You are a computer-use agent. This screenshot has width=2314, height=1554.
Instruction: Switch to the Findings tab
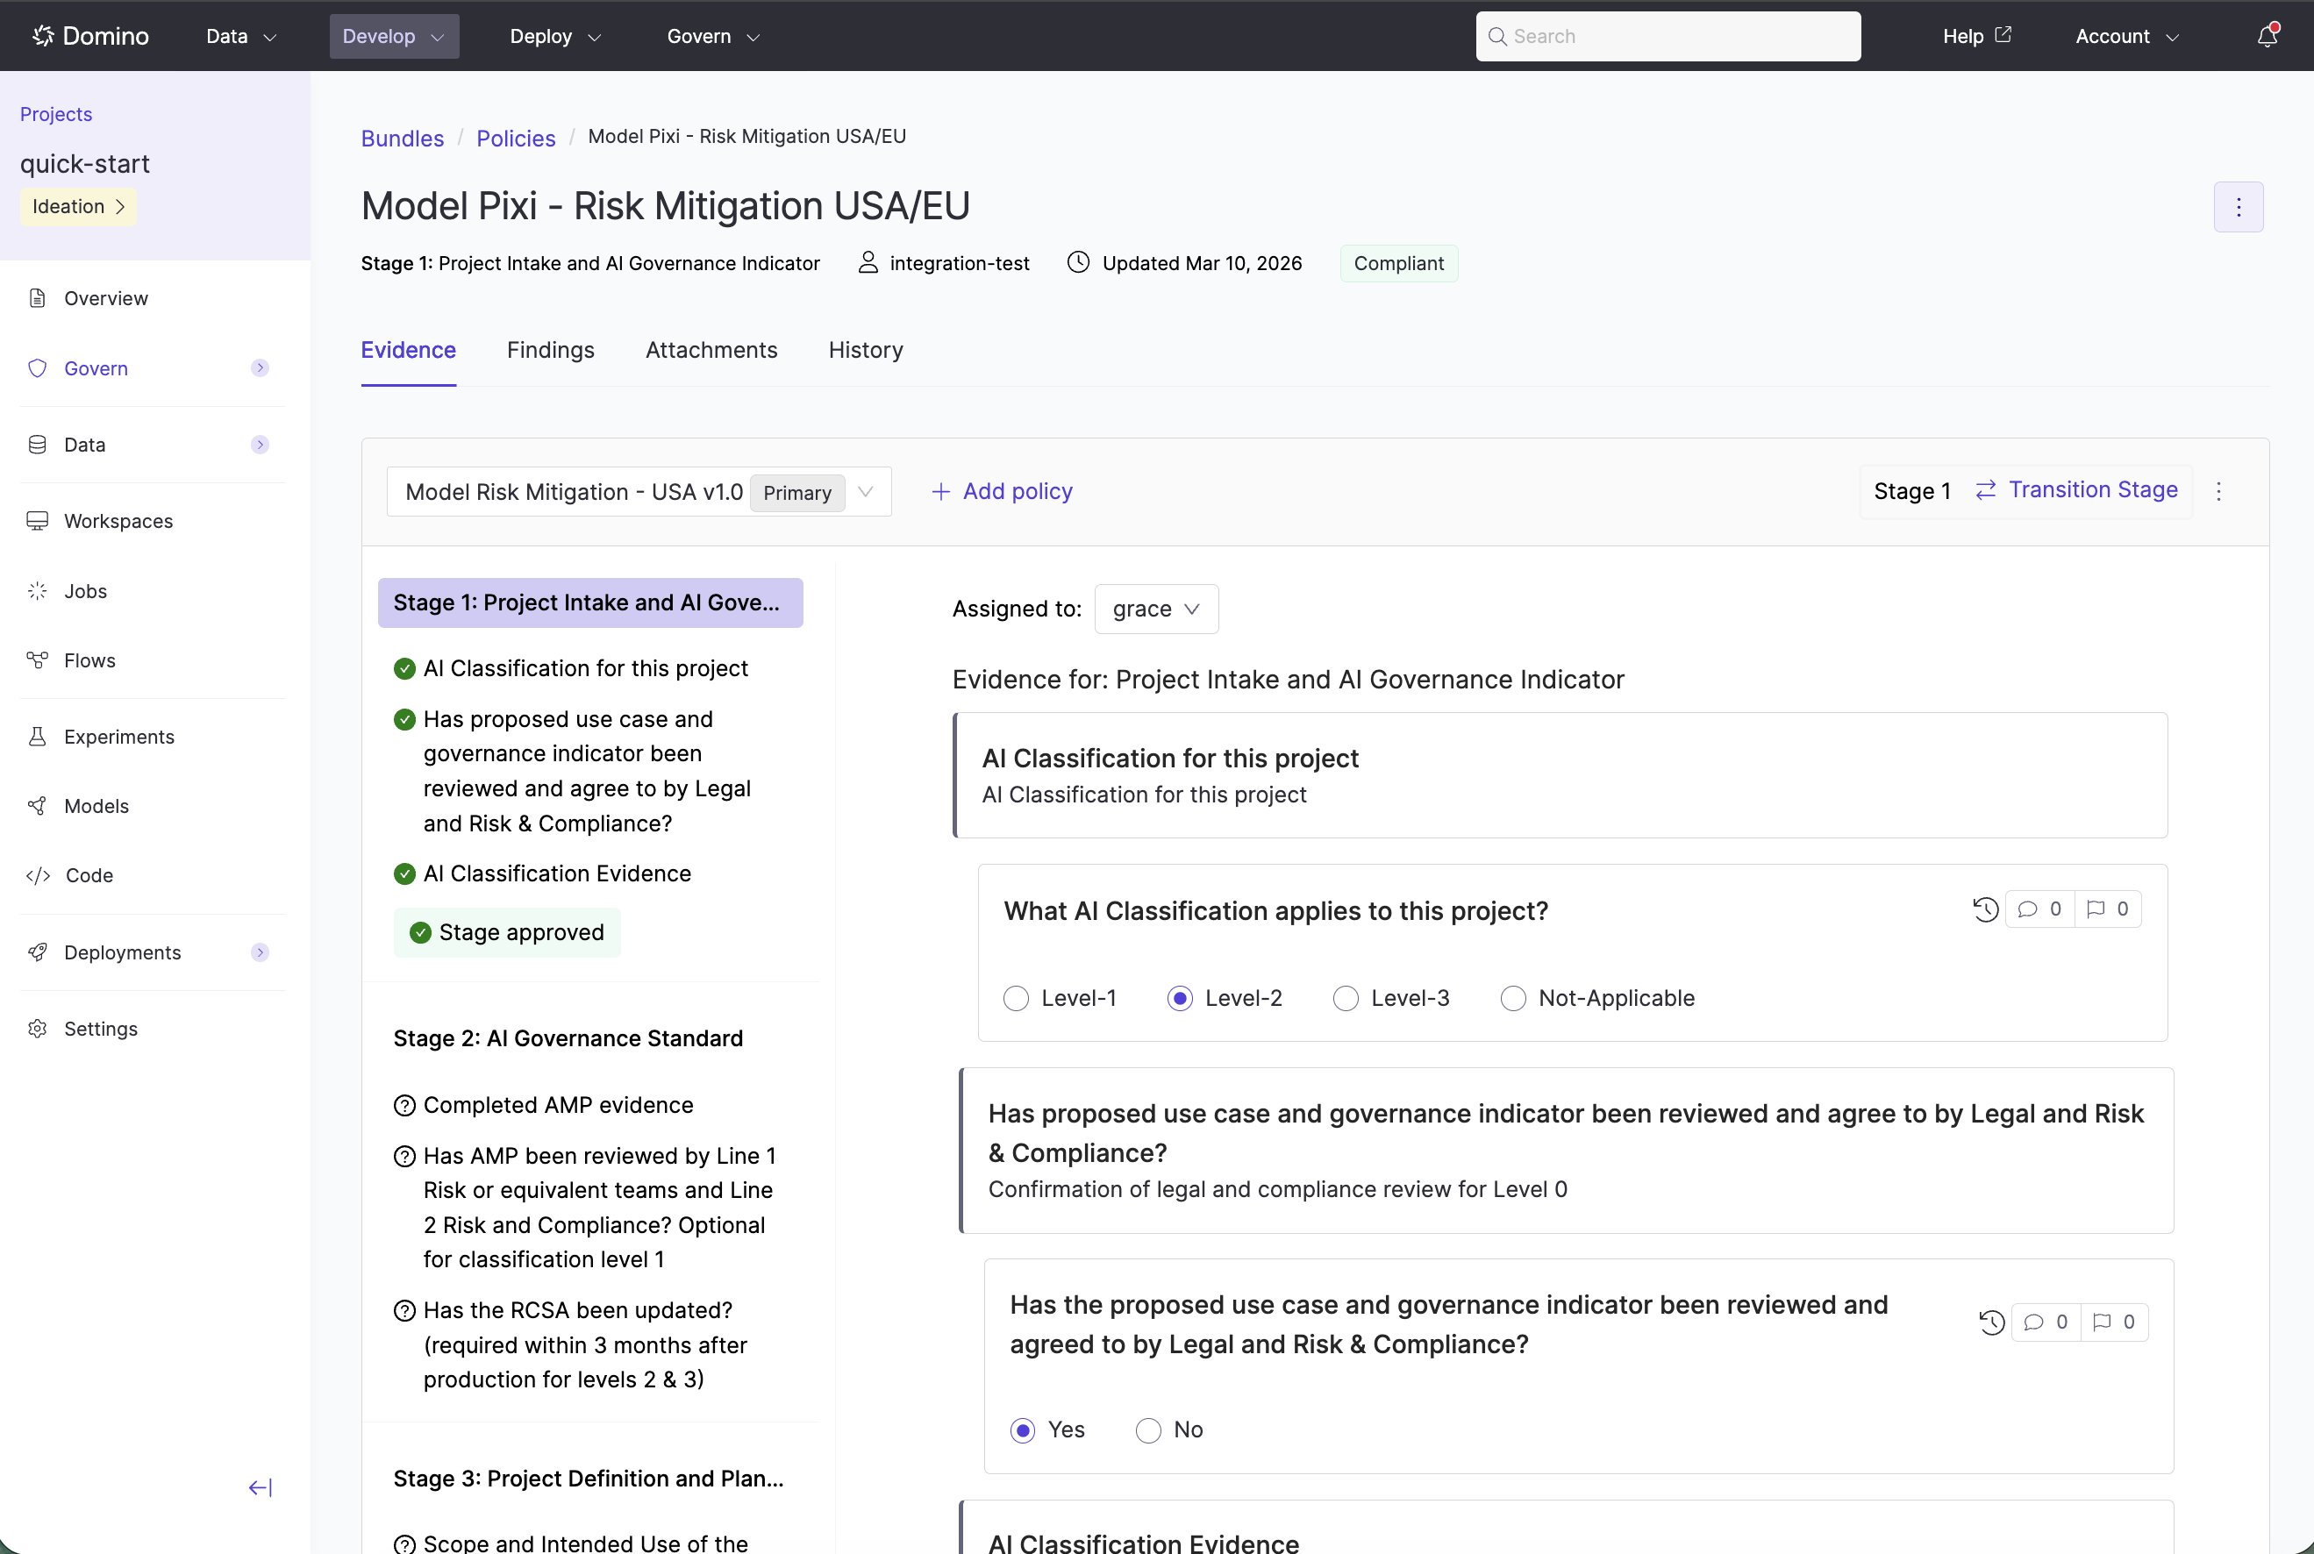(x=550, y=350)
